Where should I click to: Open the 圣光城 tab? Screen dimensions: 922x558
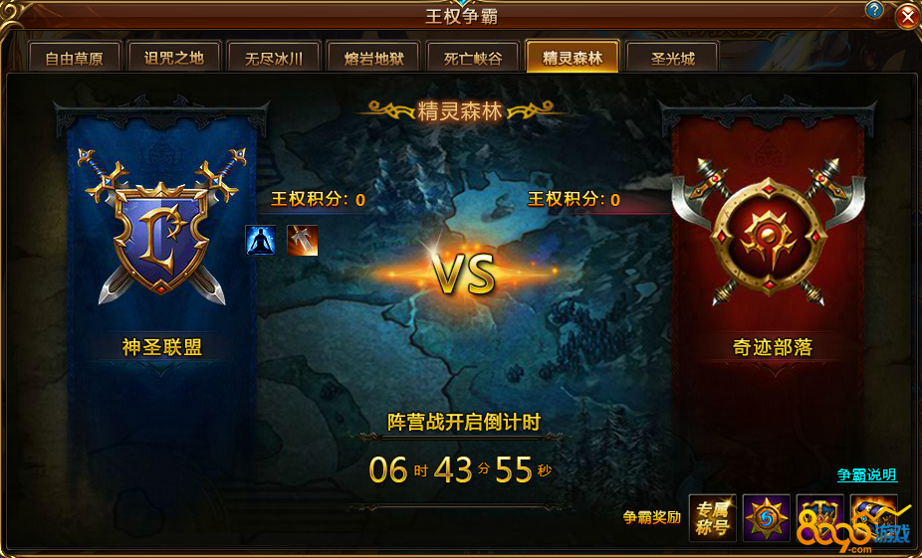(x=673, y=58)
